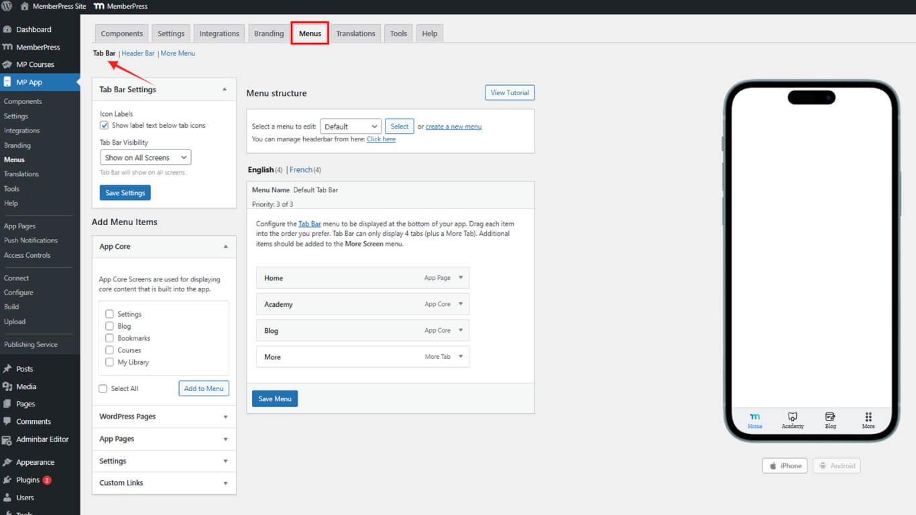Open the Select a menu to edit combo box
Screen dimensions: 916x515
click(351, 127)
